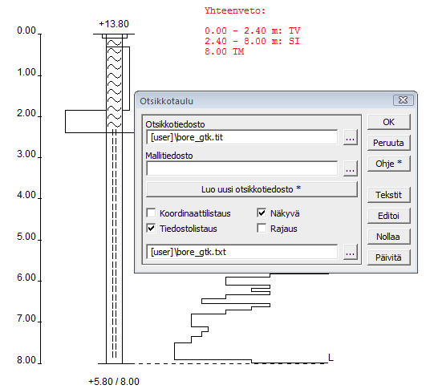This screenshot has width=430, height=389.
Task: Enable the Koordinaattilistaus checkbox
Action: [151, 213]
